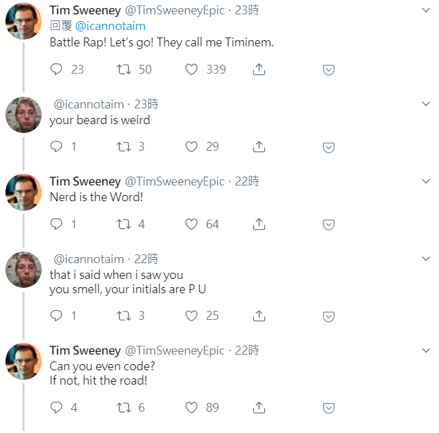Expand chevron menu on 'Nerd is the Word!' tweet
This screenshot has width=439, height=433.
pos(426,181)
